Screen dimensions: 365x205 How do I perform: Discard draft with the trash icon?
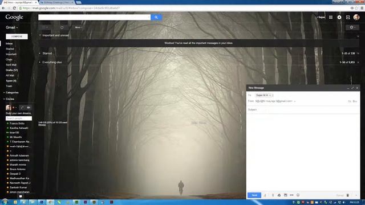click(x=348, y=195)
